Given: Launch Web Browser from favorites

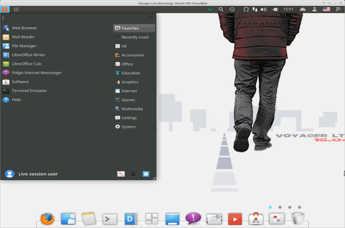Looking at the screenshot, I should (56, 28).
